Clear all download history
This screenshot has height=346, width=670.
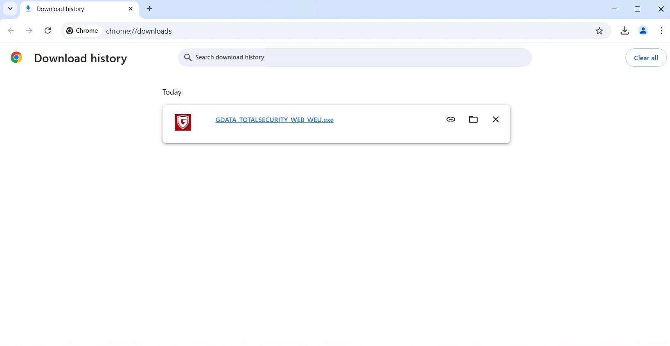(646, 58)
